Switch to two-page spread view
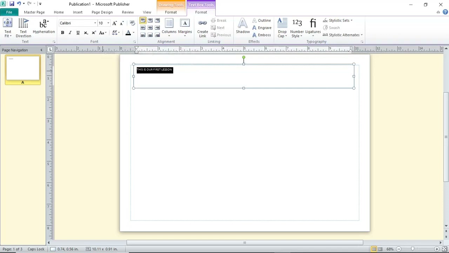Viewport: 449px width, 253px height. (380, 249)
